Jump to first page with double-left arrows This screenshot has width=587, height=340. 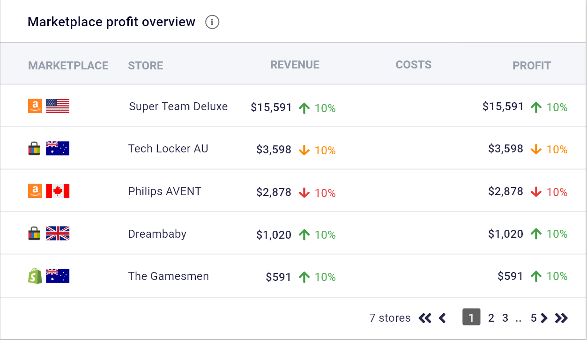pos(425,318)
